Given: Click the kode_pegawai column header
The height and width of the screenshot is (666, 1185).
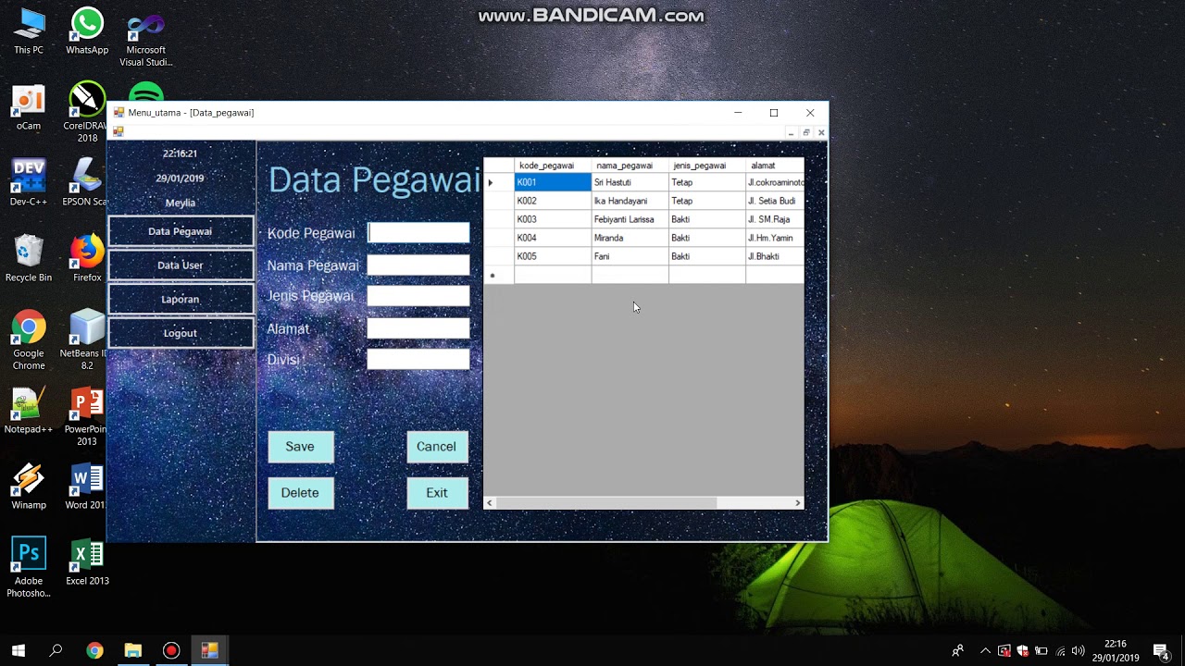Looking at the screenshot, I should [x=553, y=166].
